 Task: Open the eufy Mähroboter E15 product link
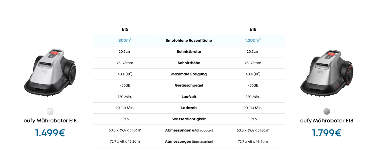pos(50,121)
